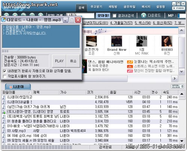The image size is (187, 151).
Task: Click the 찾아줘! search button
Action: point(103,16)
